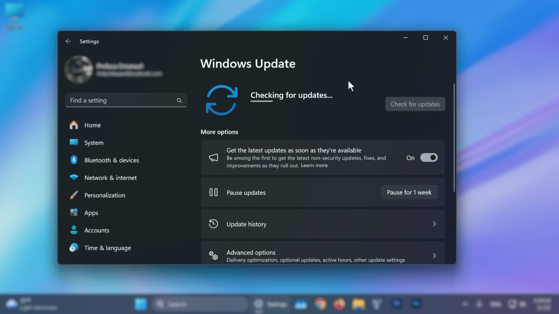Click the Find a setting search box
559x314 pixels.
pyautogui.click(x=126, y=100)
